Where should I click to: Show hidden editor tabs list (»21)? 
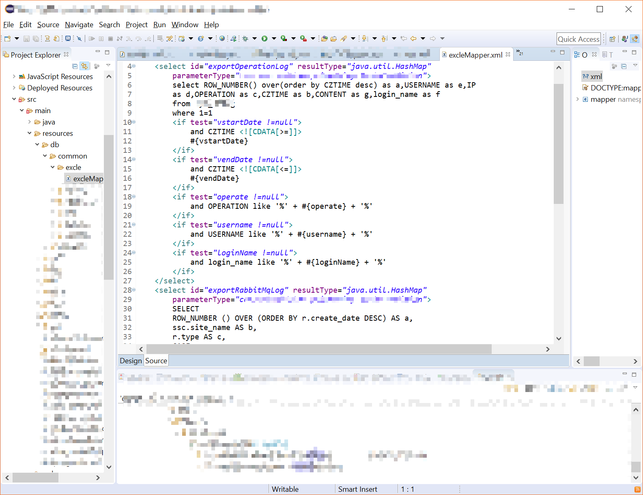click(520, 53)
